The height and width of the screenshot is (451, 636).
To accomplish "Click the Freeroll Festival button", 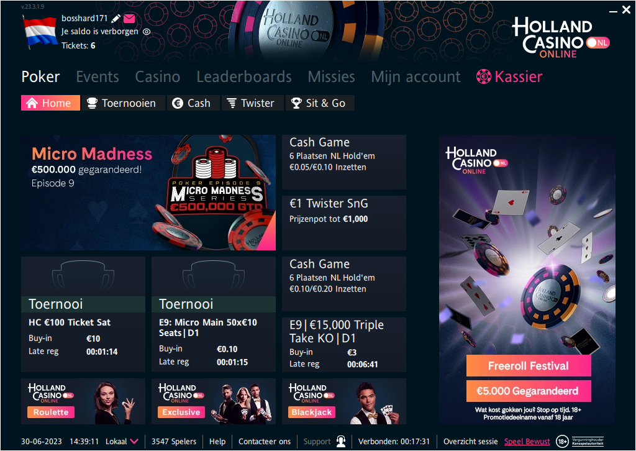I will [529, 366].
